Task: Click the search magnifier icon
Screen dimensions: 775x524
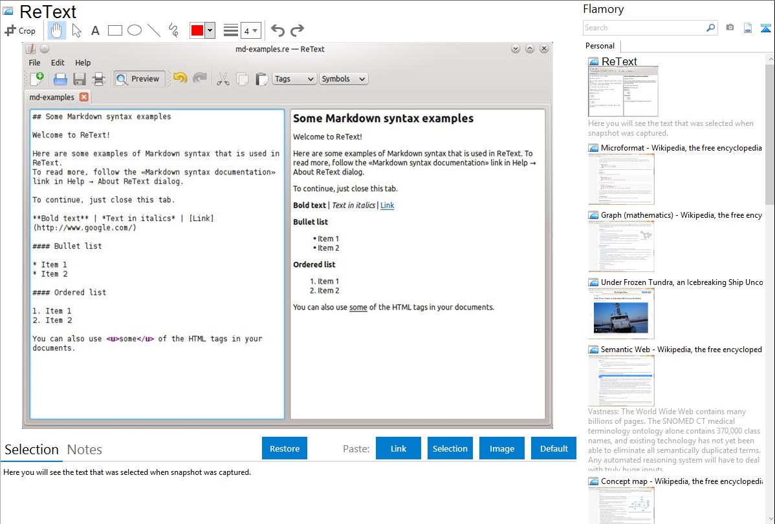Action: click(710, 28)
